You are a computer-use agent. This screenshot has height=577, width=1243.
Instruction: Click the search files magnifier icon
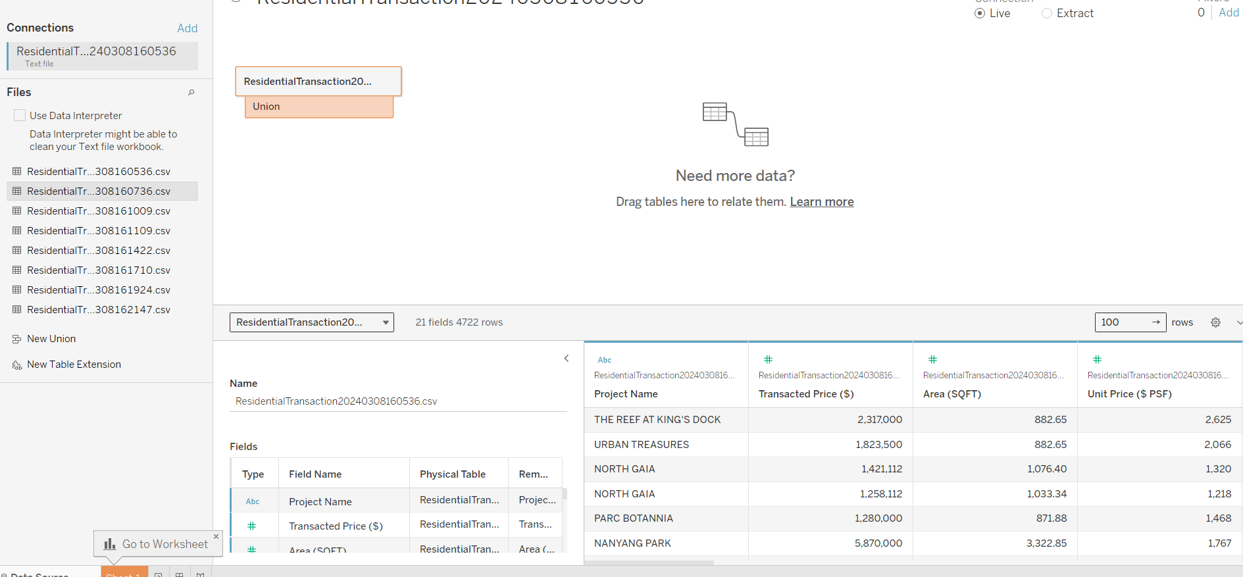point(191,93)
